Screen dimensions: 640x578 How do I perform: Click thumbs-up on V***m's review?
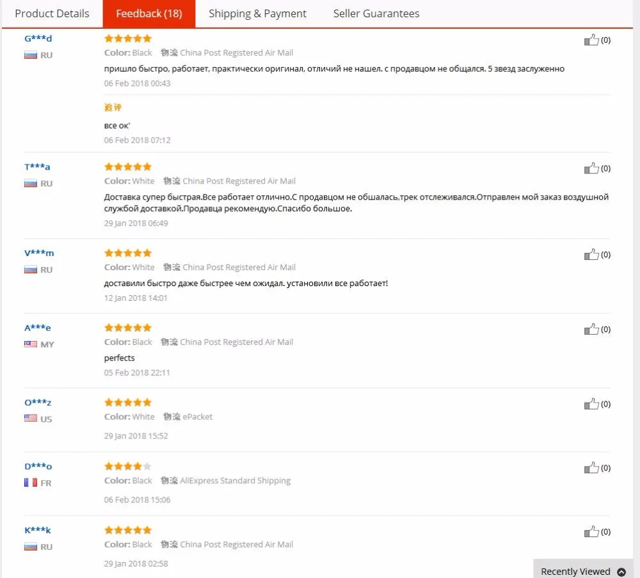point(591,254)
